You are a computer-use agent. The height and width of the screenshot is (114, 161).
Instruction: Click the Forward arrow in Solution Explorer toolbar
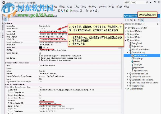(128, 20)
